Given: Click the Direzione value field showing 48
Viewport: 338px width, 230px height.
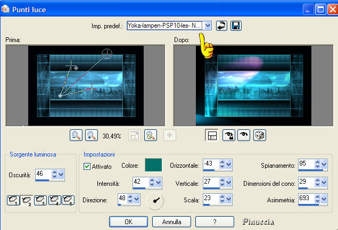Looking at the screenshot, I should click(122, 199).
